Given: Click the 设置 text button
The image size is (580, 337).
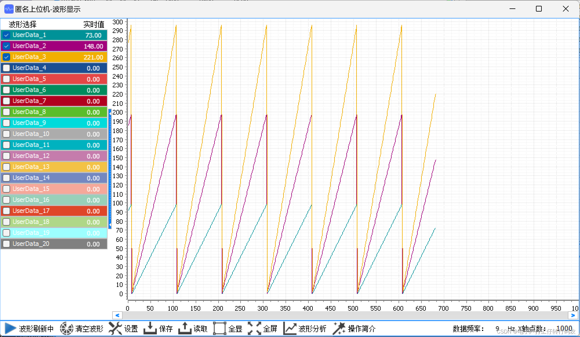Looking at the screenshot, I should point(131,329).
